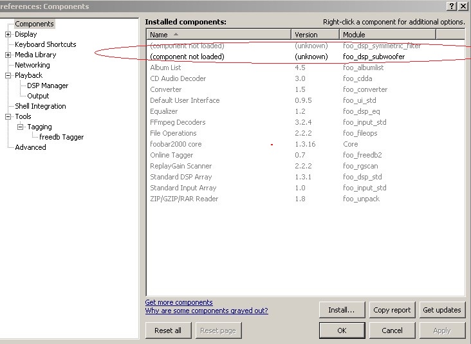Open Why are some components grayed out link
471x344 pixels.
pyautogui.click(x=207, y=311)
